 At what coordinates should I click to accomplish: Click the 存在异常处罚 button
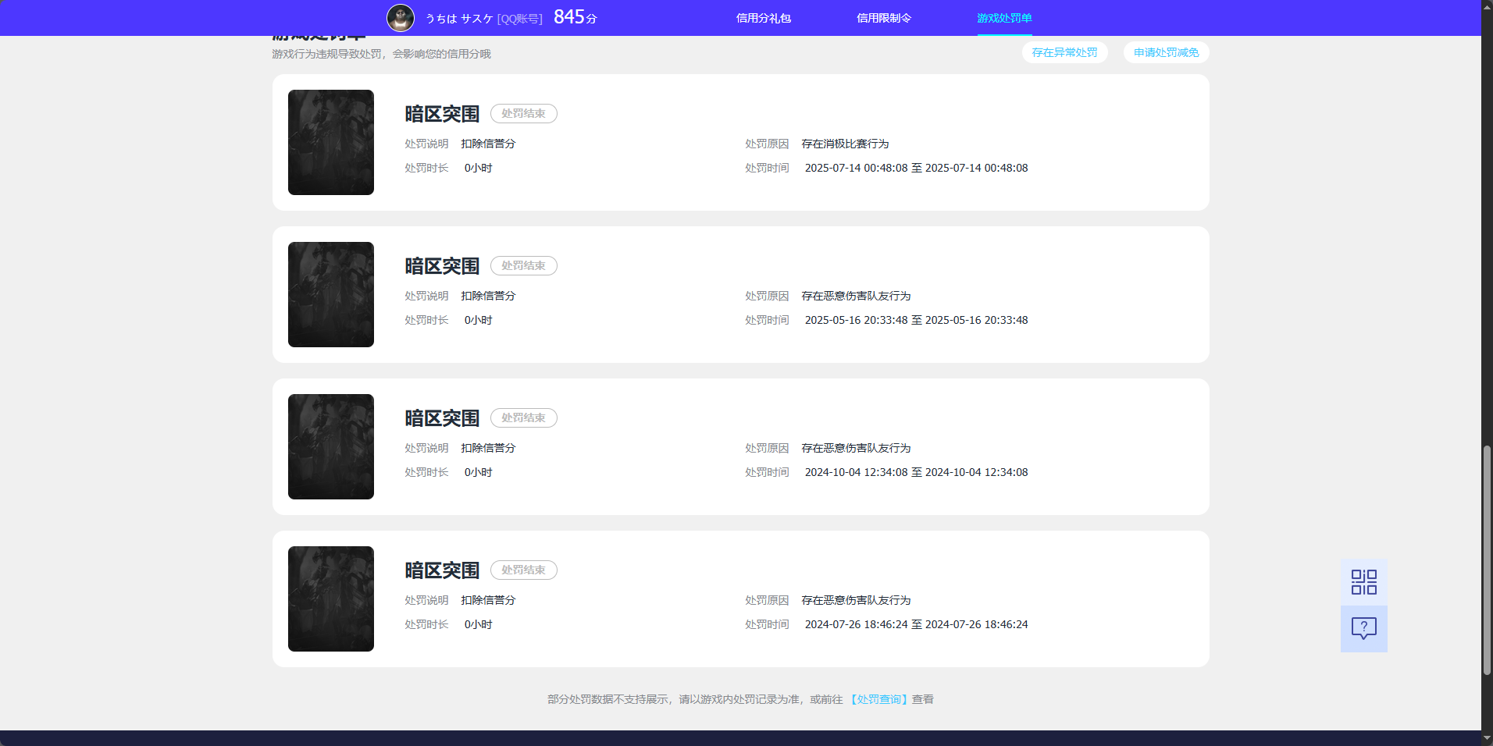point(1064,52)
